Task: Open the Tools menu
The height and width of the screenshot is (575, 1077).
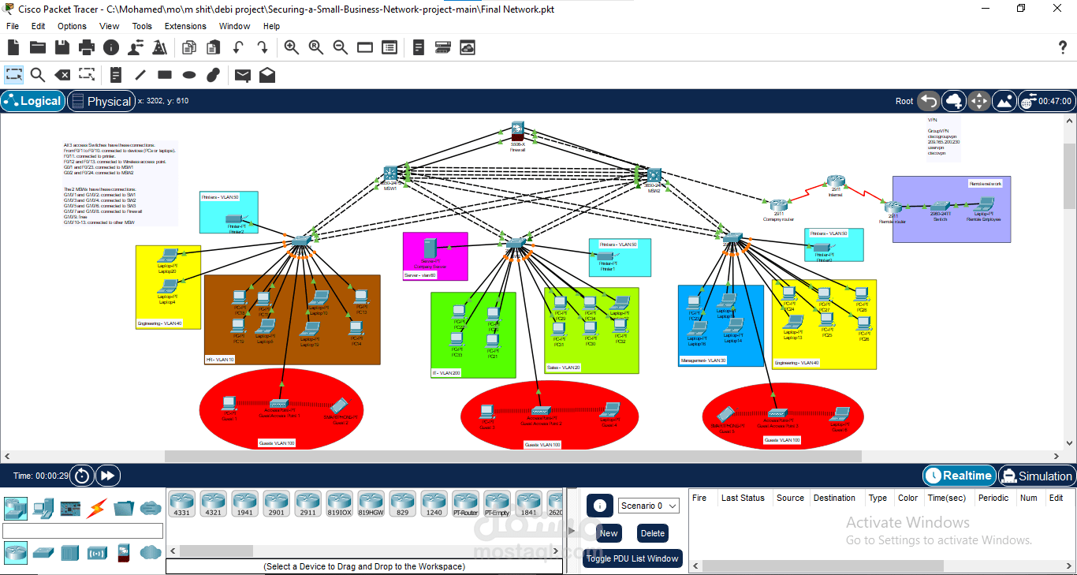Action: point(142,26)
